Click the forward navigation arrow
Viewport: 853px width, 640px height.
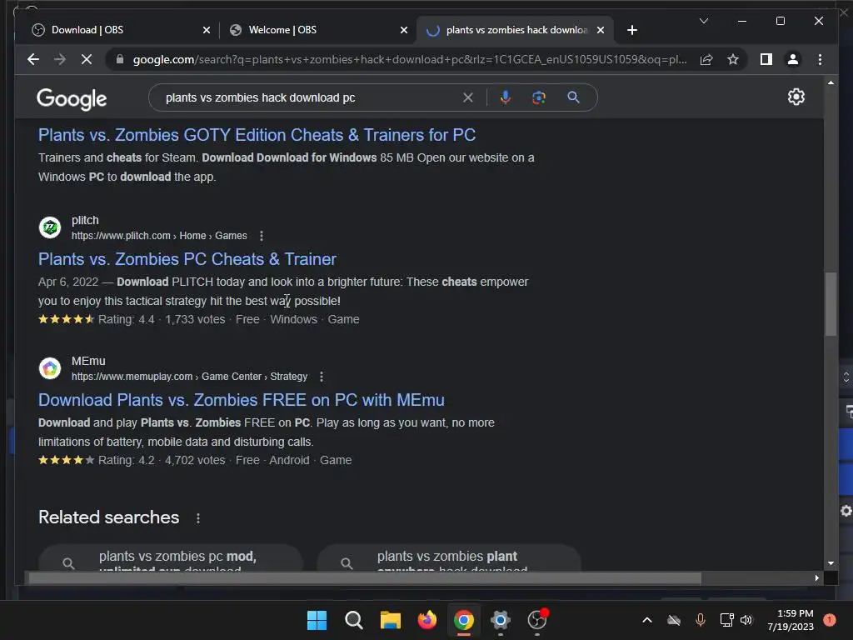tap(60, 59)
